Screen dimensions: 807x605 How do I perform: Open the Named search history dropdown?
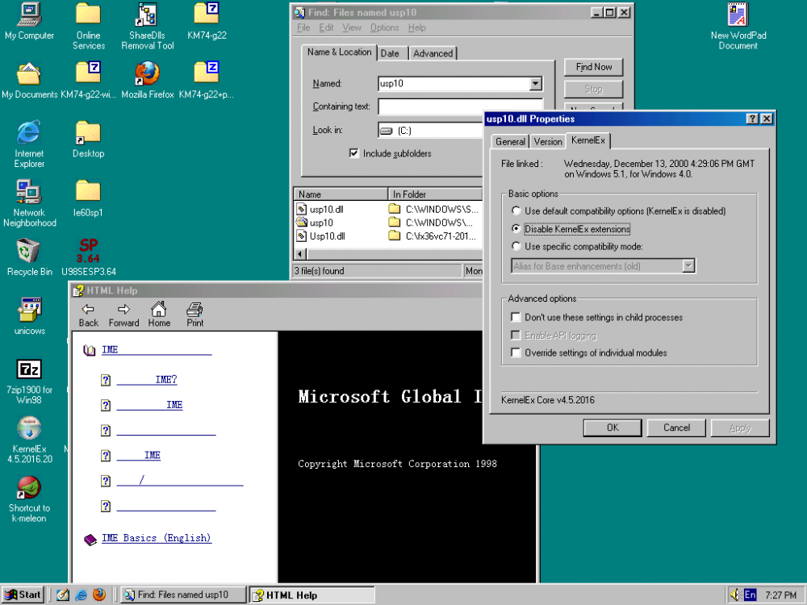tap(535, 83)
